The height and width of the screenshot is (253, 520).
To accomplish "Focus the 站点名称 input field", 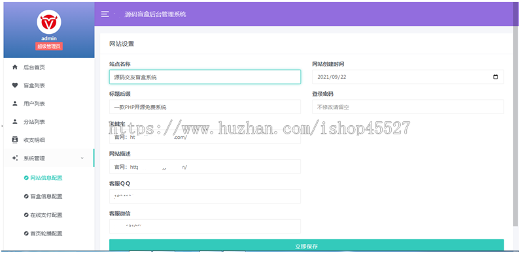I will pyautogui.click(x=205, y=77).
